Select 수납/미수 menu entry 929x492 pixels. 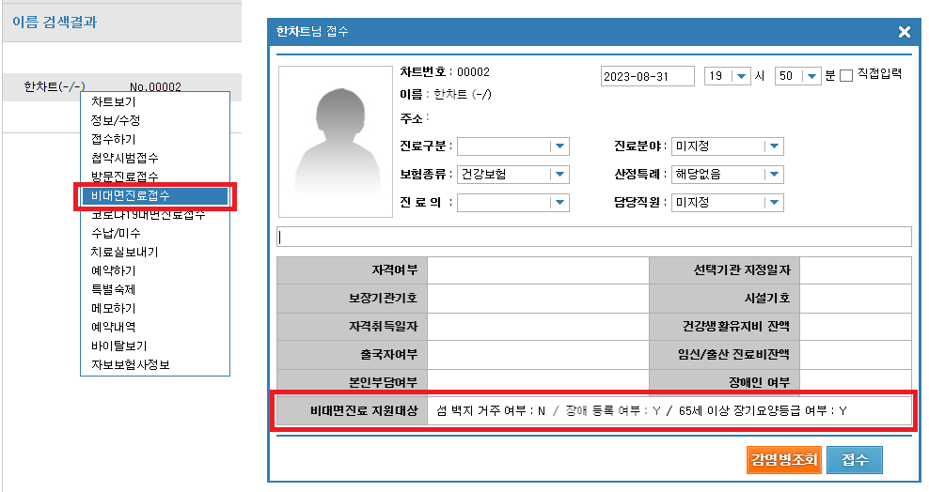pyautogui.click(x=115, y=233)
